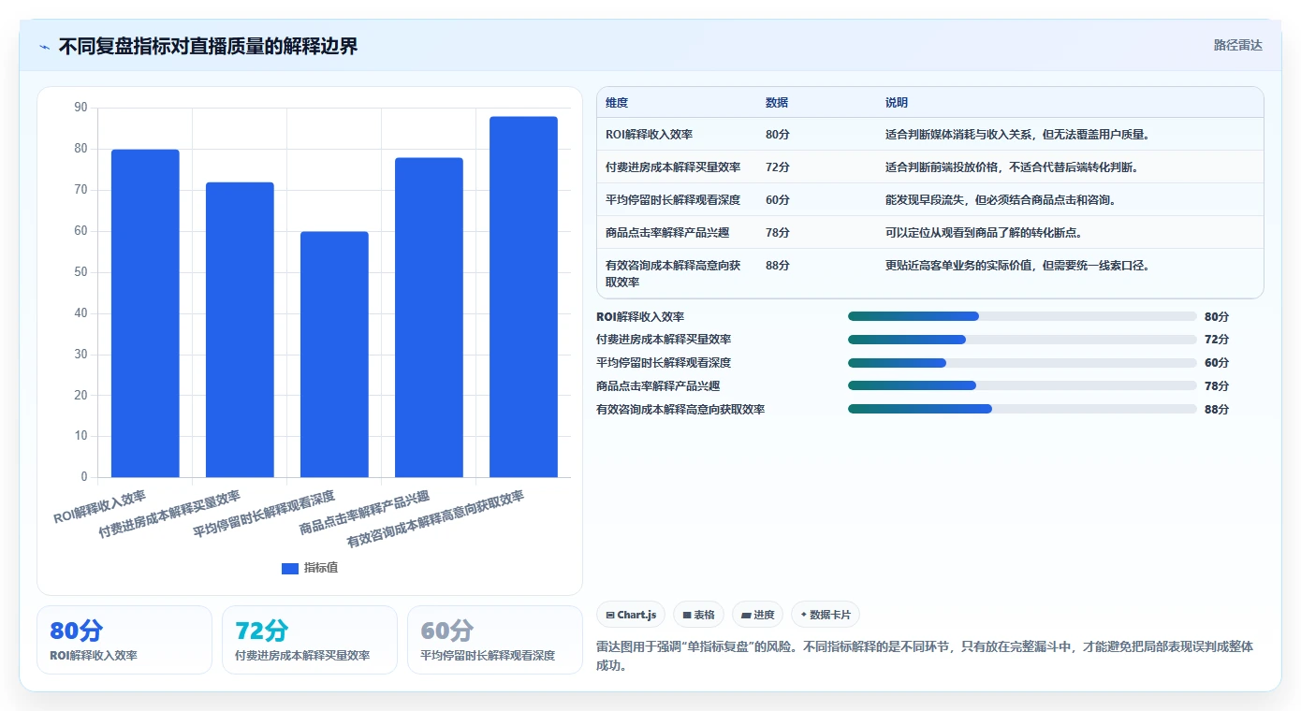This screenshot has width=1301, height=711.
Task: Click the ROI解释收入效率 progress bar
Action: pyautogui.click(x=1022, y=316)
